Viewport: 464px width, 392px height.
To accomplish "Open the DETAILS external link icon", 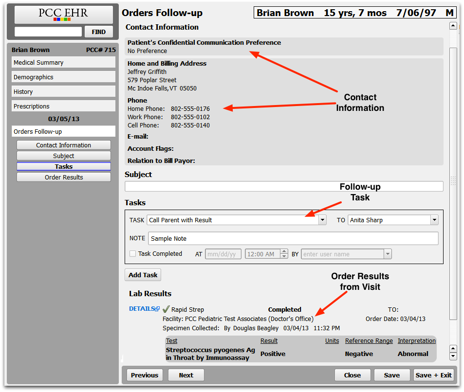I will pos(157,309).
